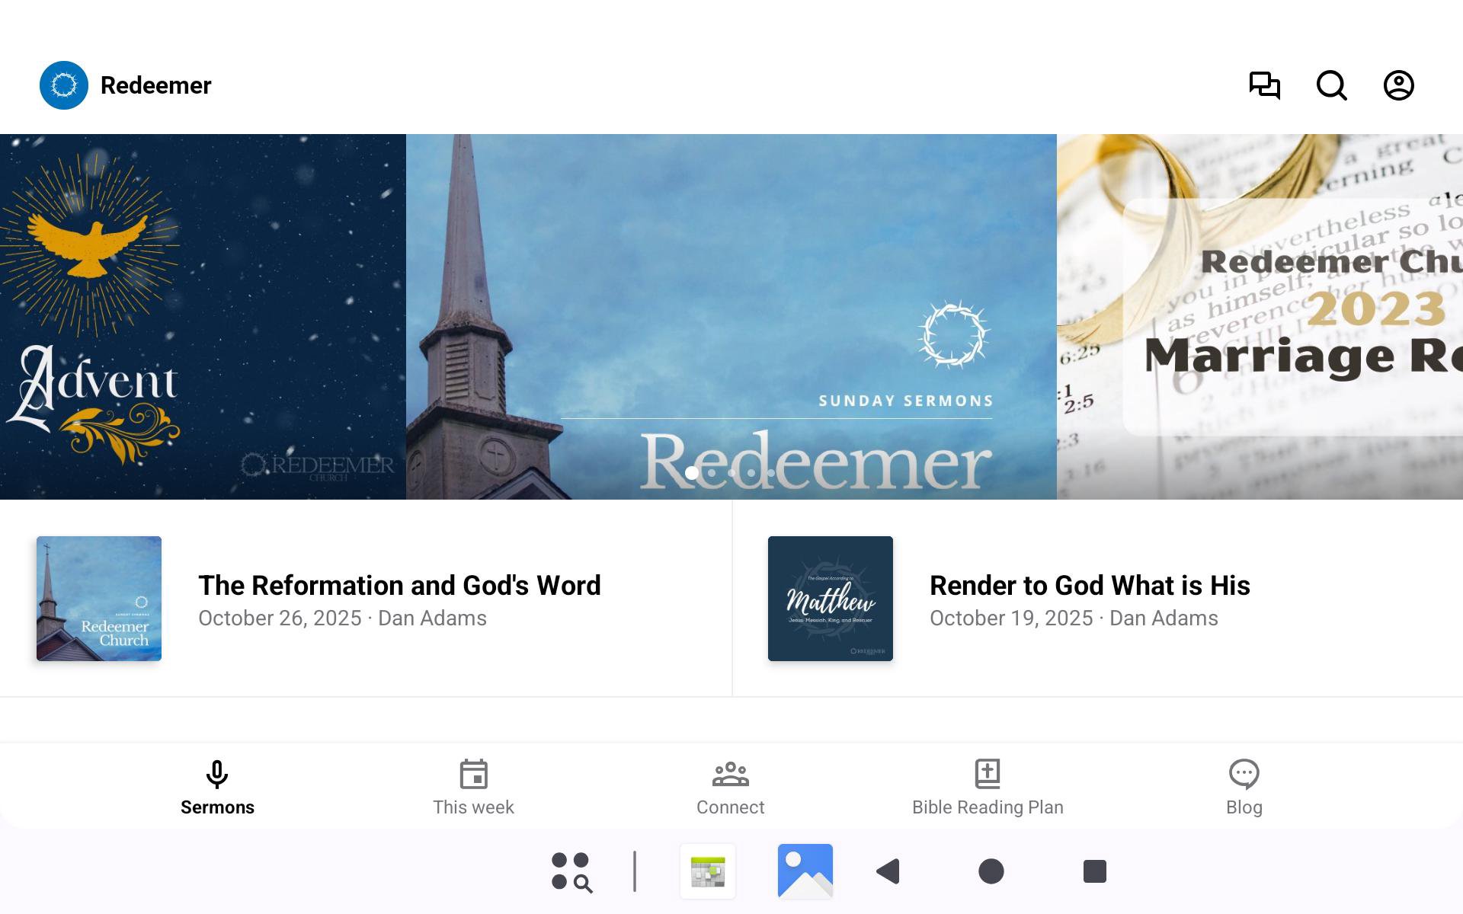
Task: Open Bible Reading Plan tab
Action: (x=988, y=788)
